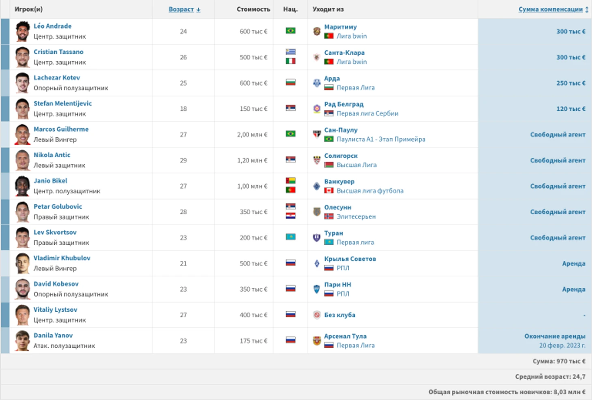Image resolution: width=592 pixels, height=400 pixels.
Task: Click the Олесунн club crest
Action: pyautogui.click(x=317, y=212)
